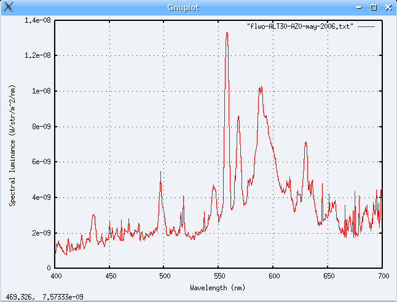Click the tallest peak near 558 nm

click(227, 34)
